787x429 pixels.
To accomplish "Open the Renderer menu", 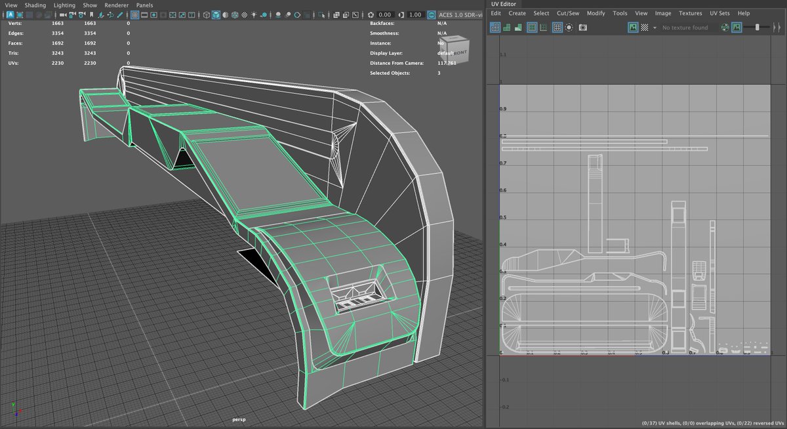I will click(x=117, y=5).
